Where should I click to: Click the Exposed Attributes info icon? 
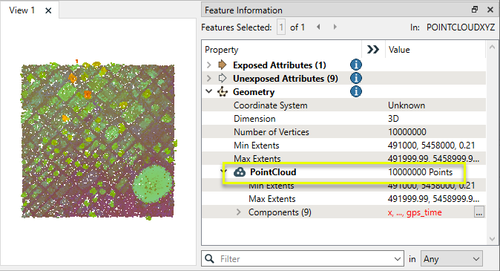coord(356,65)
